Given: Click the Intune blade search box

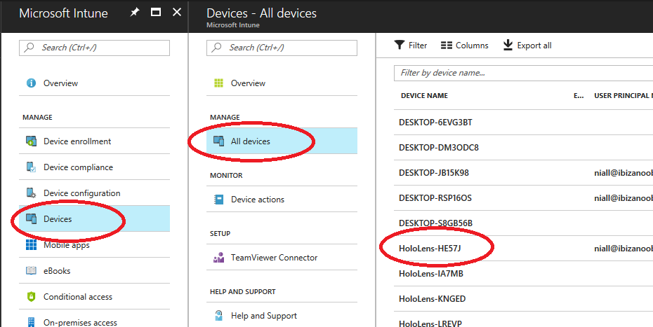Looking at the screenshot, I should [95, 48].
